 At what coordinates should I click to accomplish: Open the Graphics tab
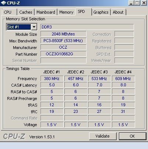[101, 12]
